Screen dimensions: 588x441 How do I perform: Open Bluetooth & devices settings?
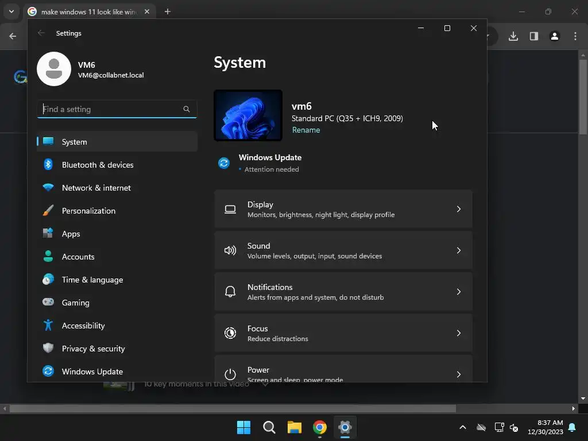coord(117,165)
